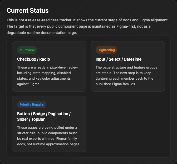Click the Tightening status badge
The height and width of the screenshot is (164, 177).
(106, 50)
